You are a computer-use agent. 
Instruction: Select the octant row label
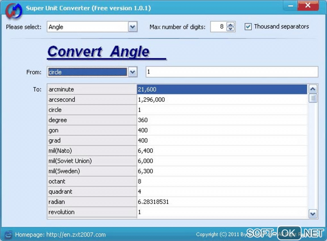click(92, 181)
